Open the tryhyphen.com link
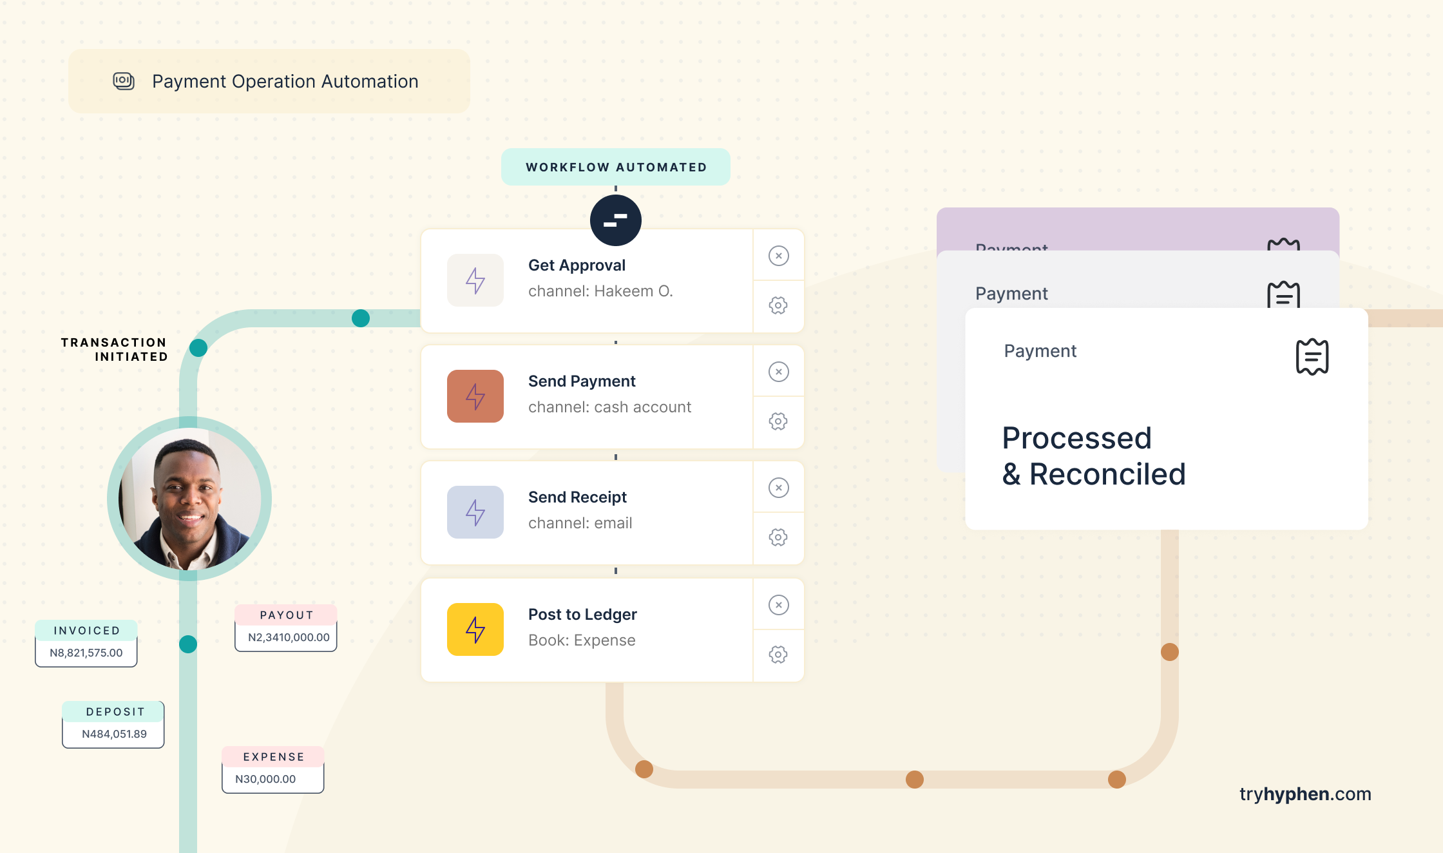1443x853 pixels. [1305, 794]
